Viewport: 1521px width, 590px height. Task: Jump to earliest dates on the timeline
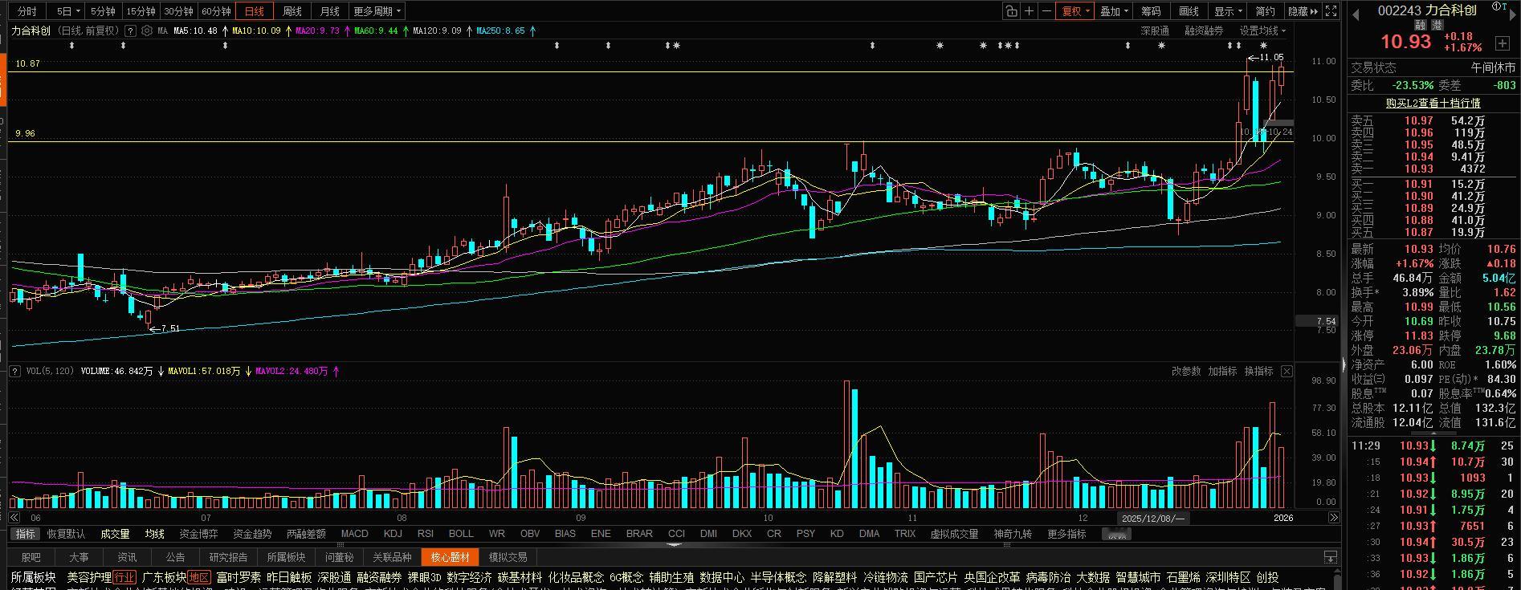coord(14,518)
